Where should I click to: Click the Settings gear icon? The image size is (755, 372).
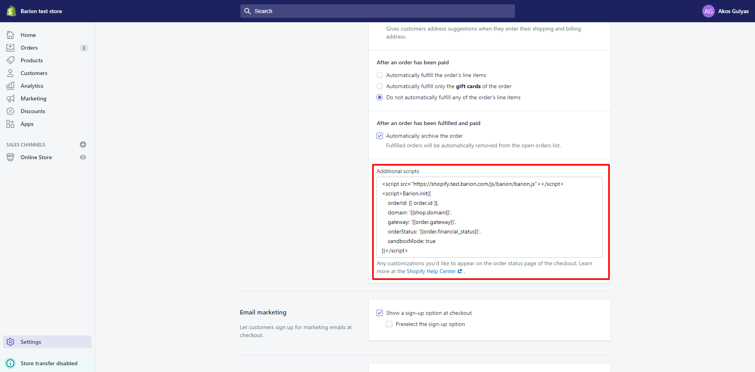[10, 342]
